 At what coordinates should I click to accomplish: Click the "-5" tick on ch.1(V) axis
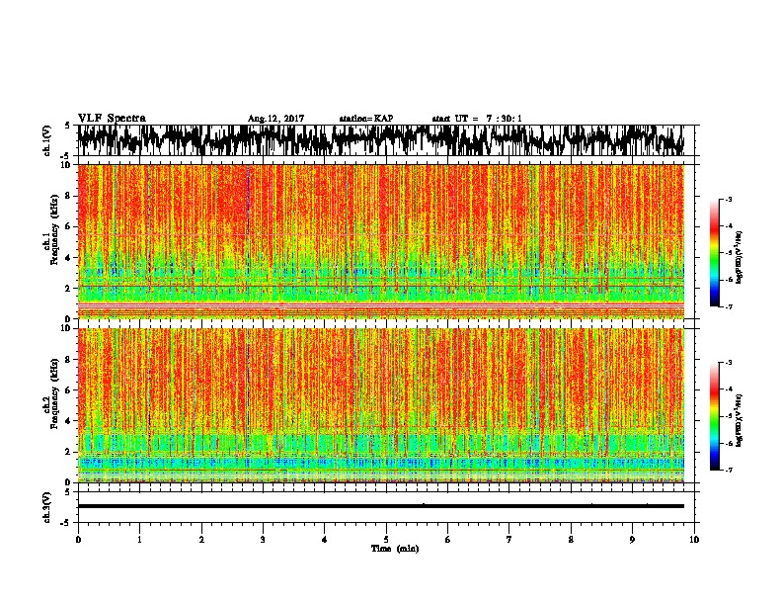[66, 156]
